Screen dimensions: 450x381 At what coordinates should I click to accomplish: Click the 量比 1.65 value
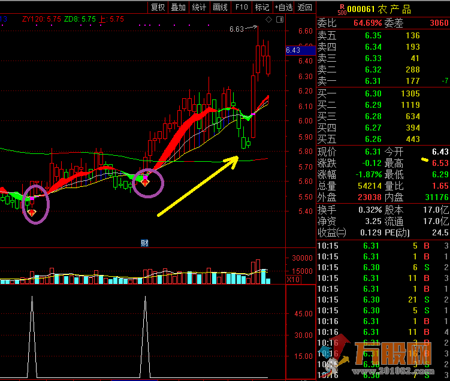(x=440, y=186)
